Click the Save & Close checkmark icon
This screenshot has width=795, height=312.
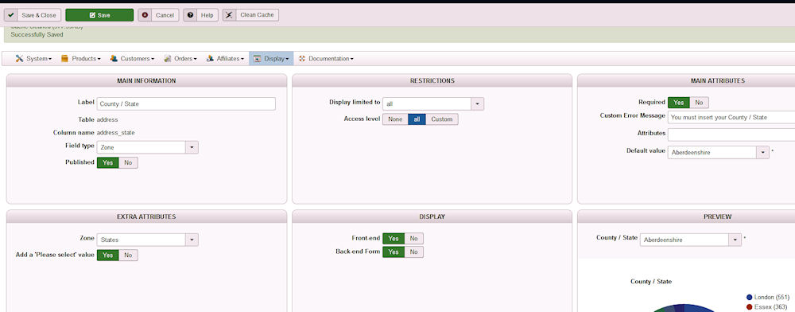tap(10, 15)
